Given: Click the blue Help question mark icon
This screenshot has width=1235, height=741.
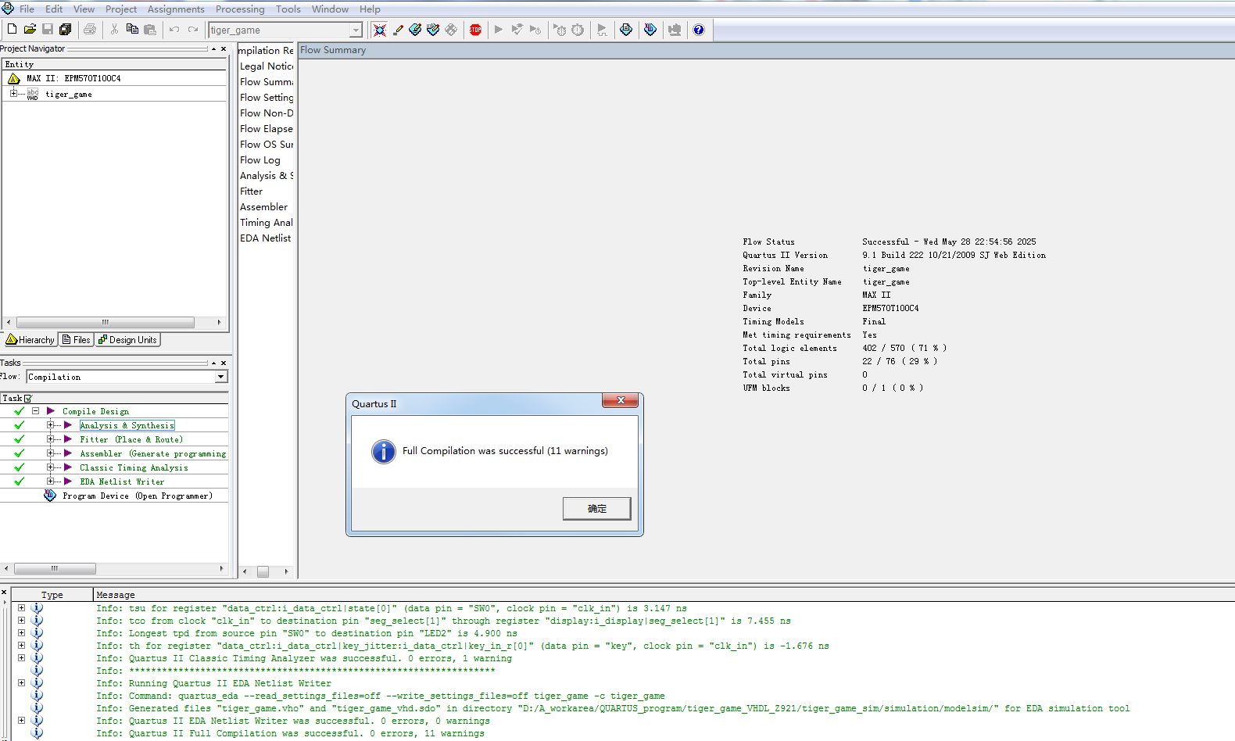Looking at the screenshot, I should pos(699,30).
